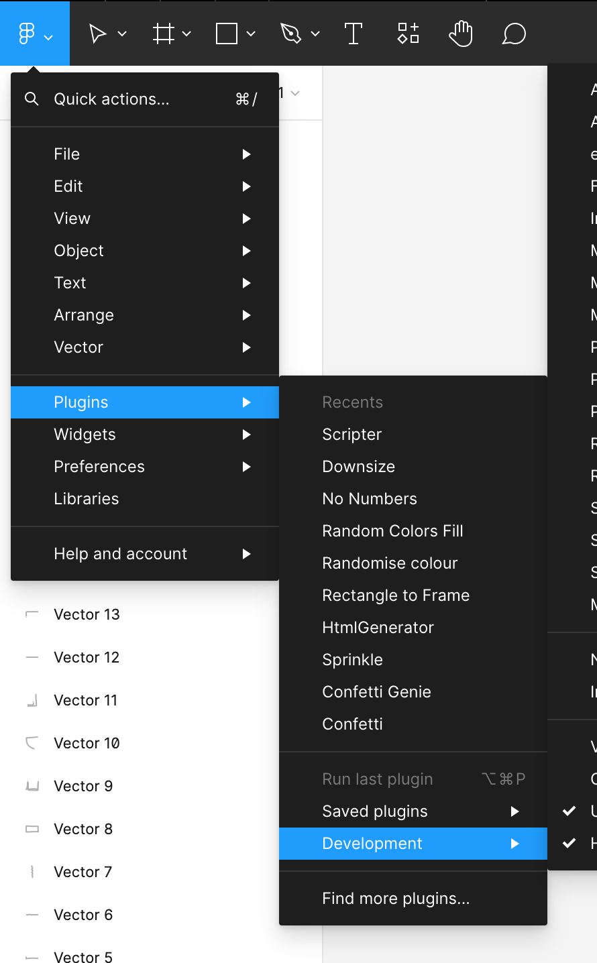Screen dimensions: 597x963
Task: Click the Vector 13 layer icon
Action: 32,614
